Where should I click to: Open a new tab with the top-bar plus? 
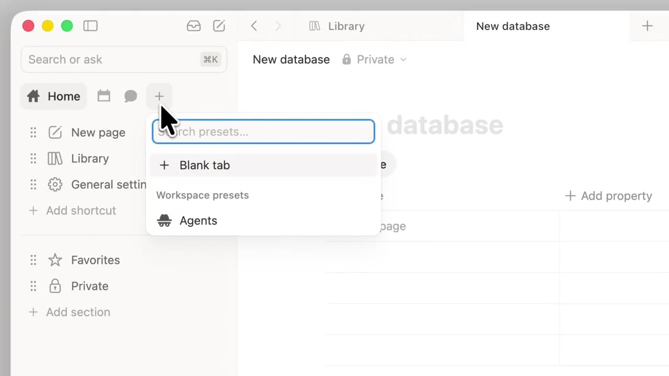647,26
